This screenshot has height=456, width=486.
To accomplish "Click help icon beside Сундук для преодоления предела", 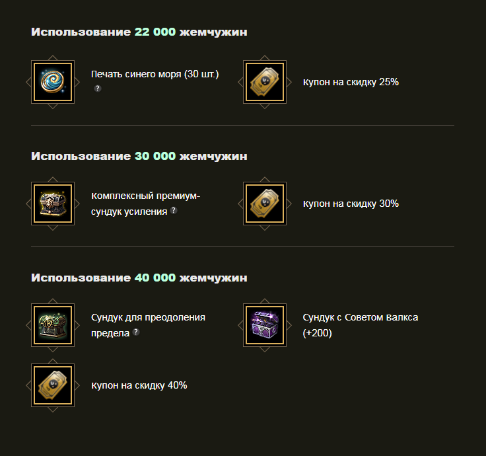I will (136, 332).
